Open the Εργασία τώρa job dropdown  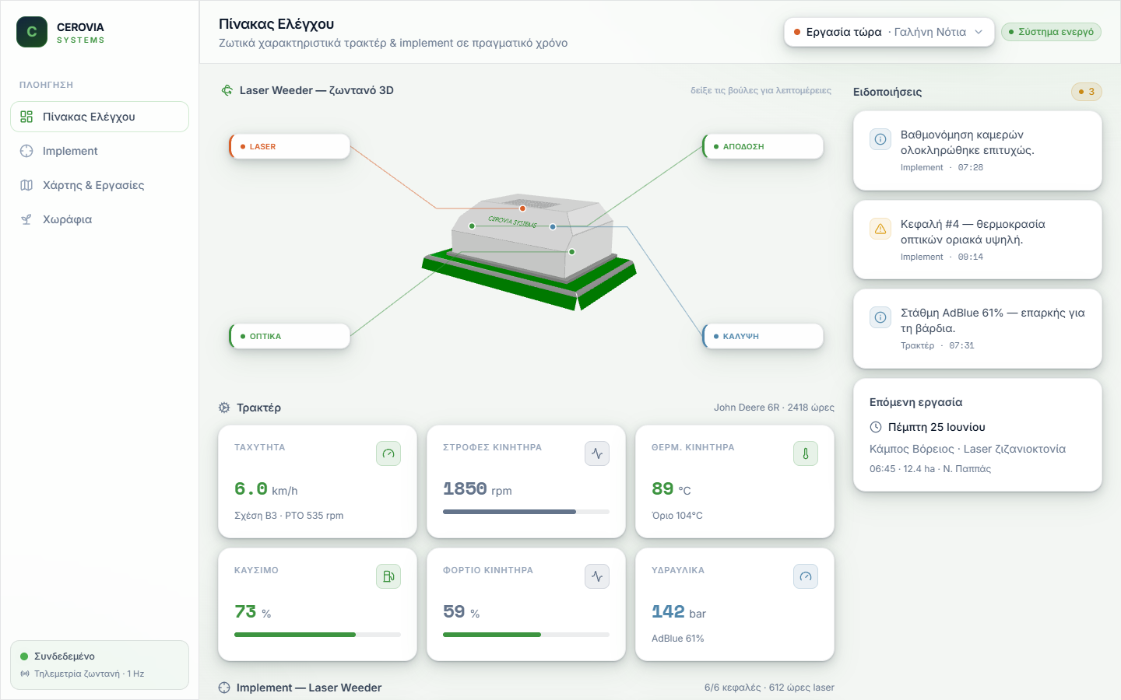(889, 32)
